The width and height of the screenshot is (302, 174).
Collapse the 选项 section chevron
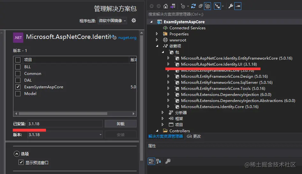(17, 154)
